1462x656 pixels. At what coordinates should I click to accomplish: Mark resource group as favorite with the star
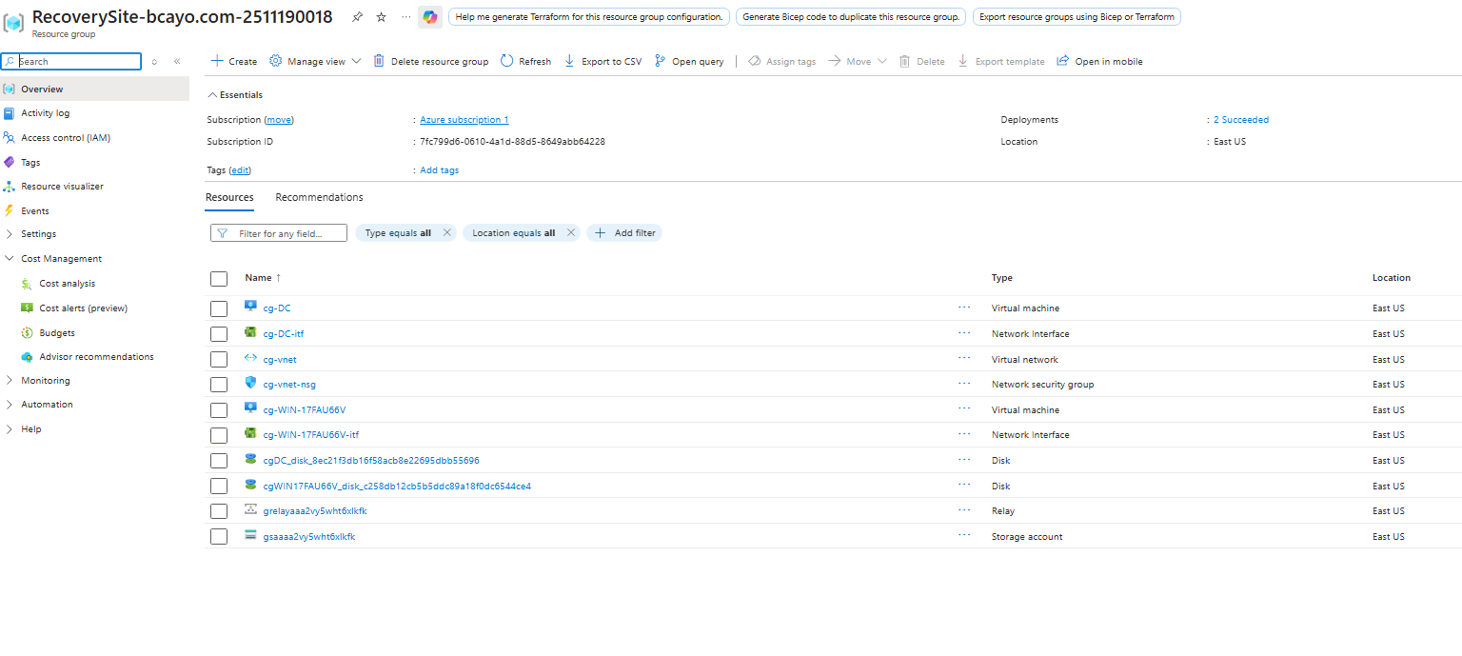click(x=382, y=17)
